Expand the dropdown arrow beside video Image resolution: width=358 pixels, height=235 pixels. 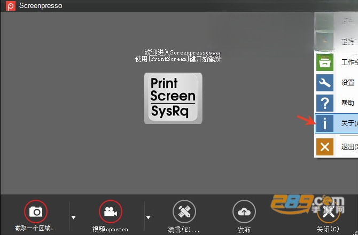point(148,217)
